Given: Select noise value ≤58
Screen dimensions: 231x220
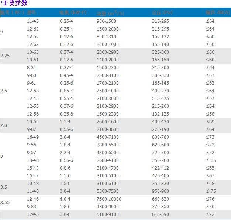Looking at the screenshot, I should click(x=210, y=114).
